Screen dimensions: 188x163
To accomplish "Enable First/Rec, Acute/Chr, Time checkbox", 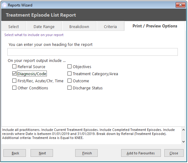I will [14, 81].
